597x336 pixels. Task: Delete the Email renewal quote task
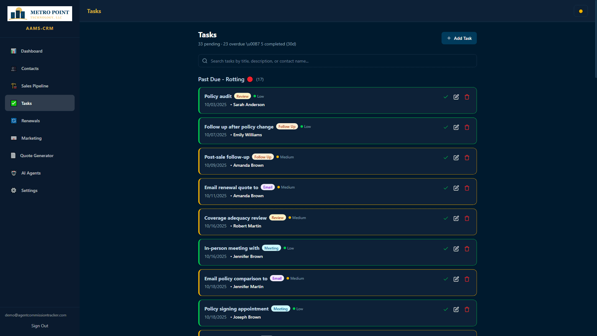coord(467,188)
